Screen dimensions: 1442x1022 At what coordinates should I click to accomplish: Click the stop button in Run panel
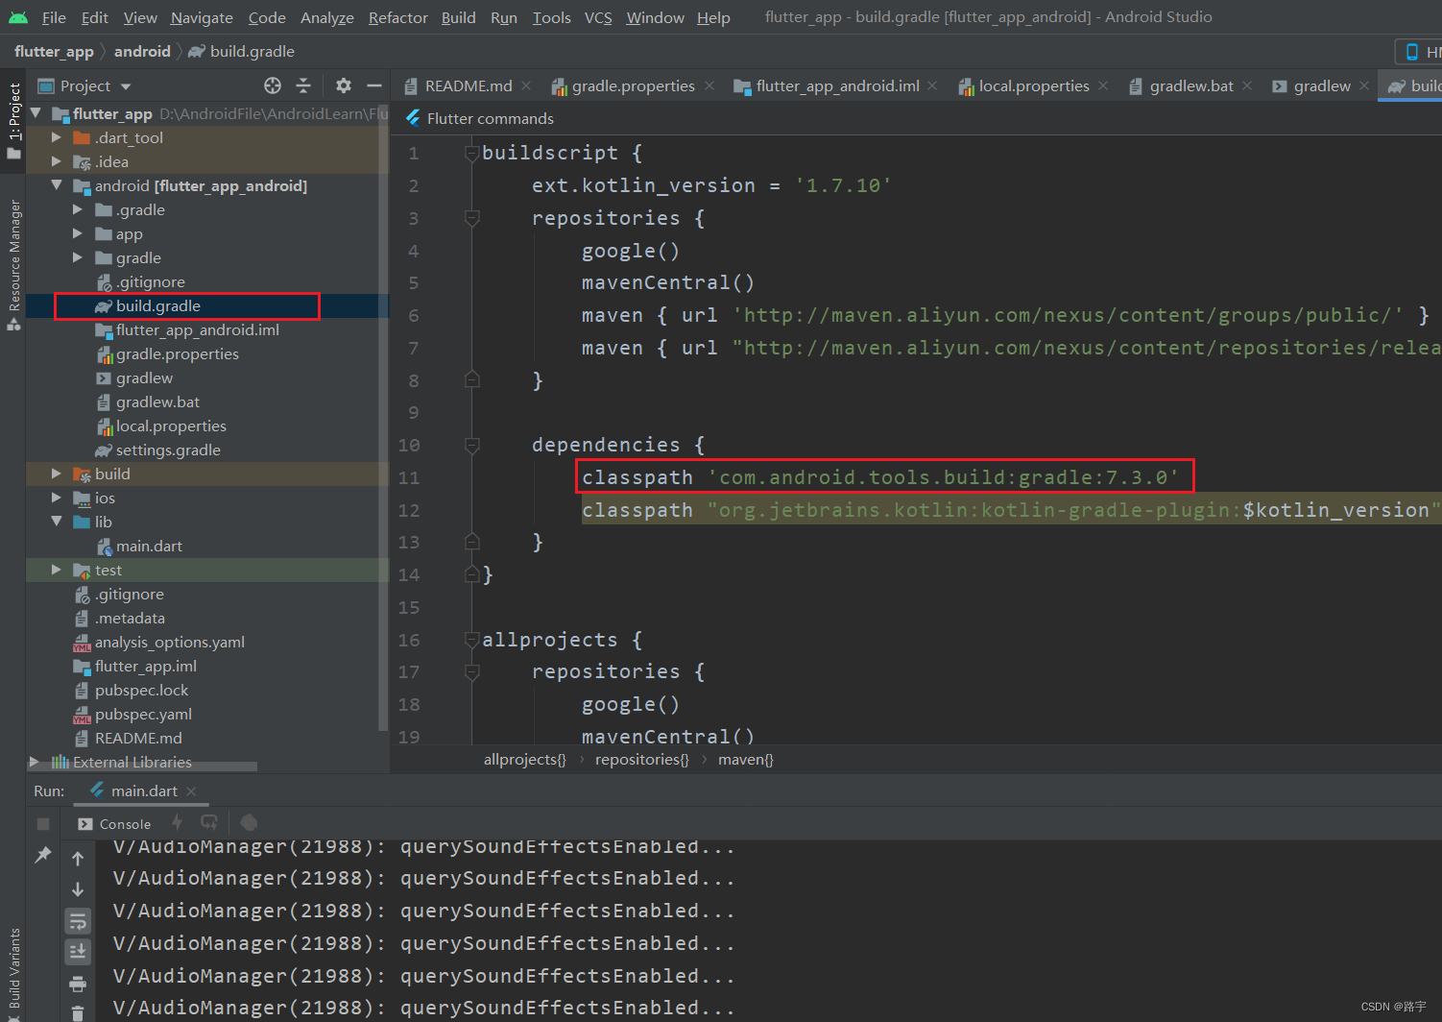click(x=43, y=823)
